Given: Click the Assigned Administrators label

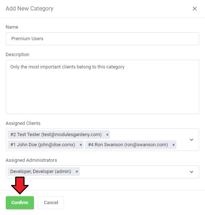Looking at the screenshot, I should [31, 160].
